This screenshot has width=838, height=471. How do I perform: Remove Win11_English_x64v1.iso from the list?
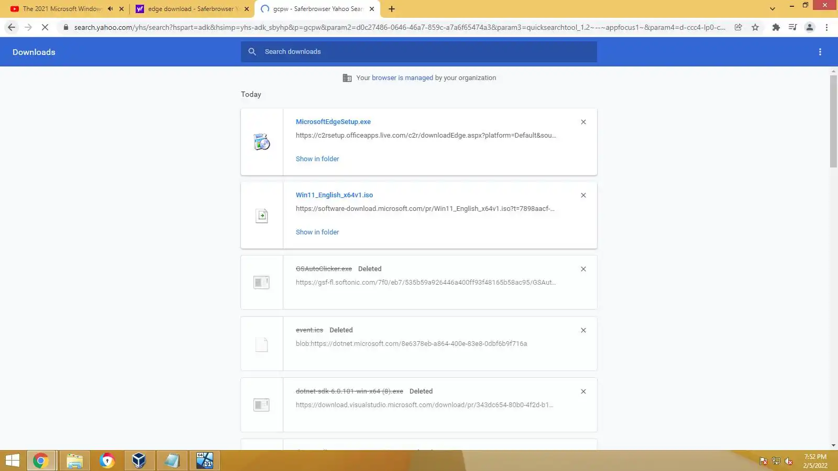click(x=583, y=195)
